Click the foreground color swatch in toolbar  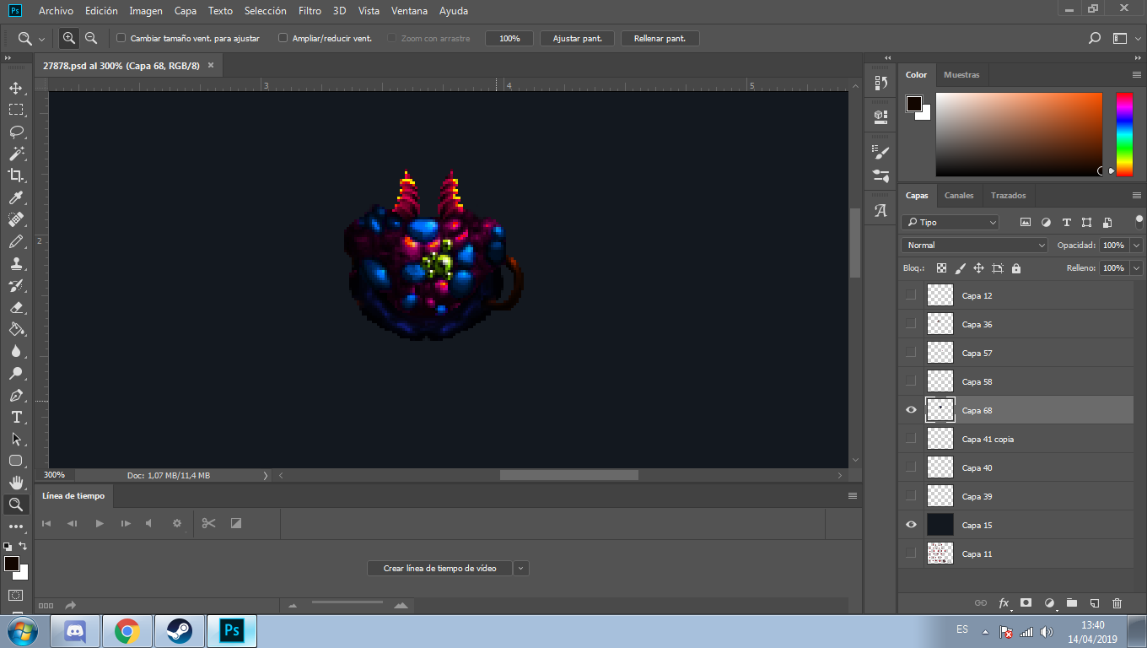(11, 564)
